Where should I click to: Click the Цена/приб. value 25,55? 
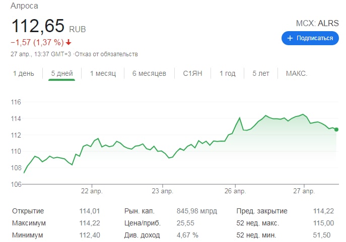pos(185,223)
